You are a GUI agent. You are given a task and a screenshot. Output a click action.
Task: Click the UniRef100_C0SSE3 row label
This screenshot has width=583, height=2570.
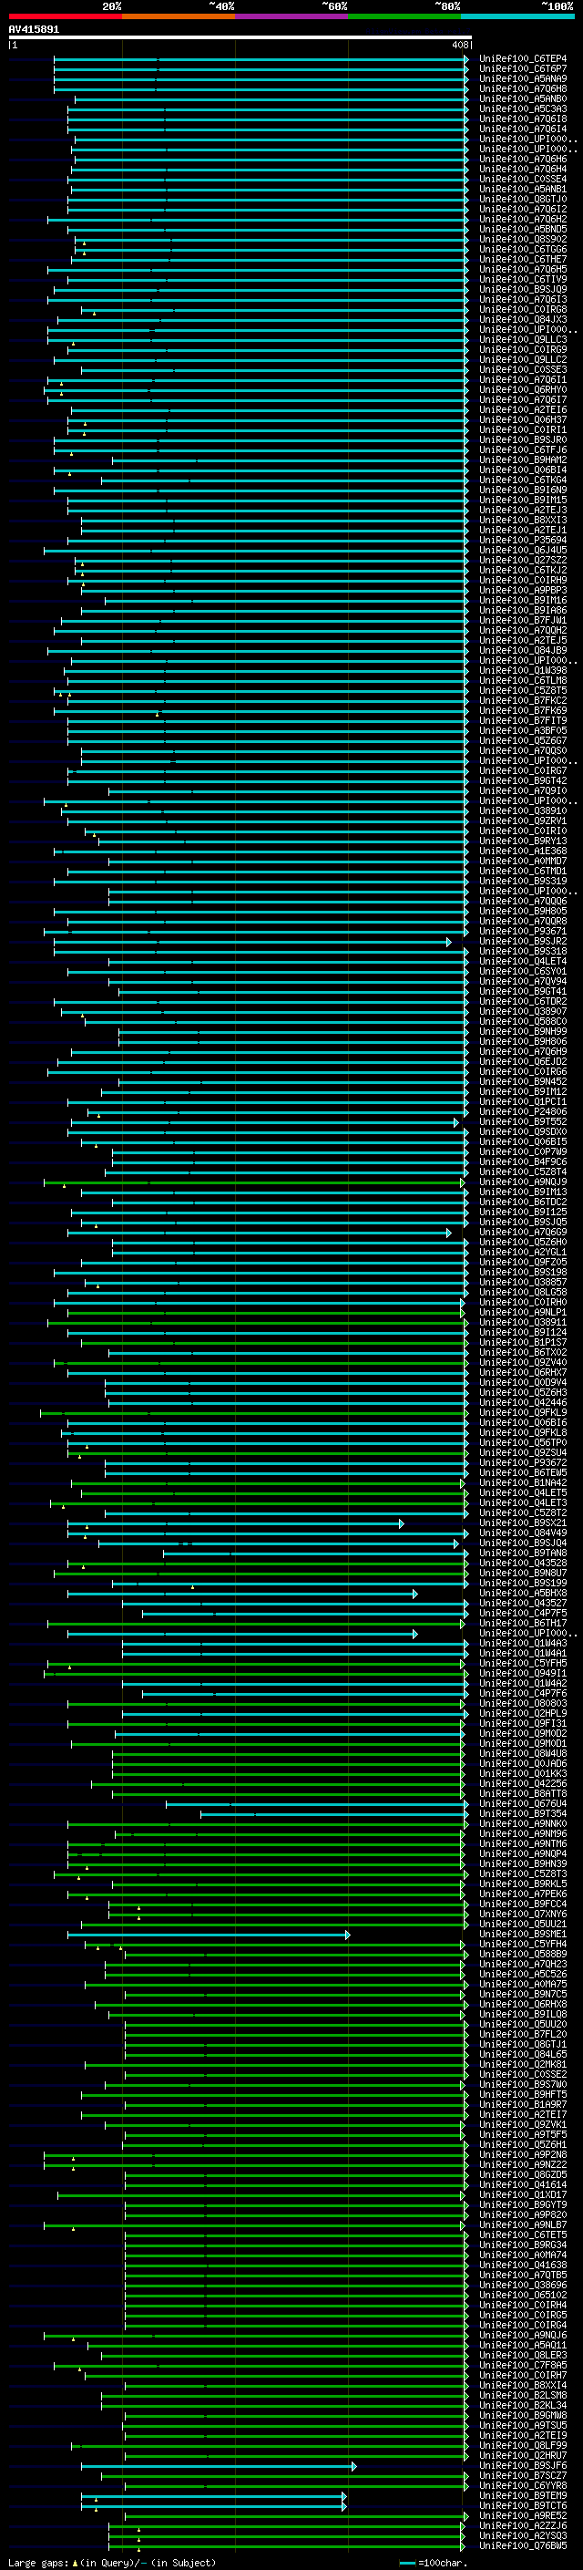pyautogui.click(x=522, y=369)
